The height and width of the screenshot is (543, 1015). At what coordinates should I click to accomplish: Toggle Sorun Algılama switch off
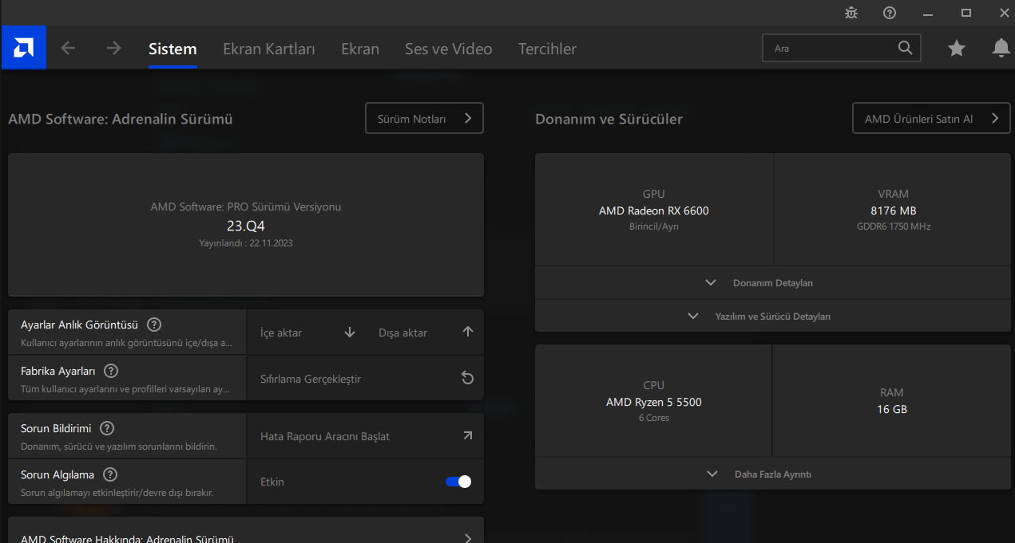pos(458,482)
